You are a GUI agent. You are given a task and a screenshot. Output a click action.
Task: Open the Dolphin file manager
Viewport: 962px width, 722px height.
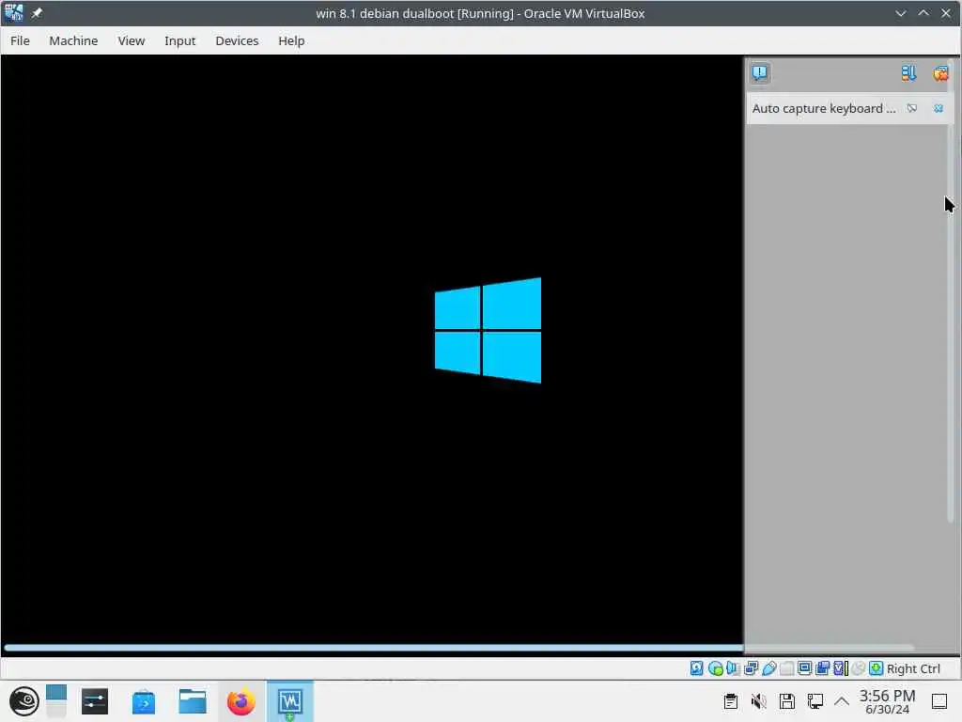click(x=192, y=701)
